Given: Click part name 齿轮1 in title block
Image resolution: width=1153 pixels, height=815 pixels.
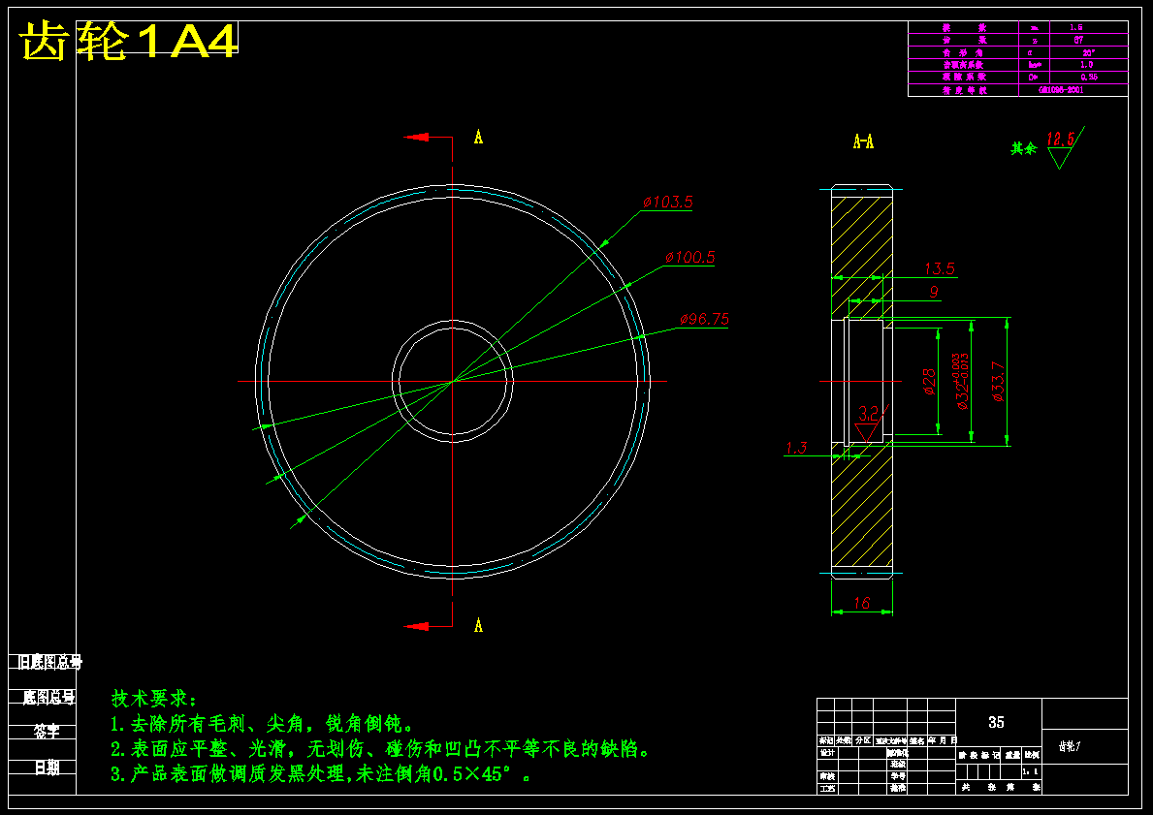Looking at the screenshot, I should point(1070,746).
